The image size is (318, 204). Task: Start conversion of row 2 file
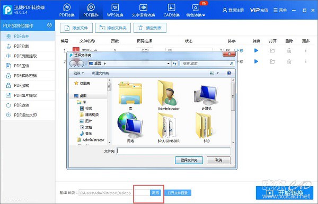coord(256,61)
